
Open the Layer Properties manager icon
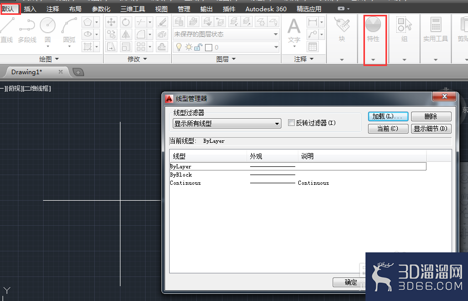pos(179,21)
